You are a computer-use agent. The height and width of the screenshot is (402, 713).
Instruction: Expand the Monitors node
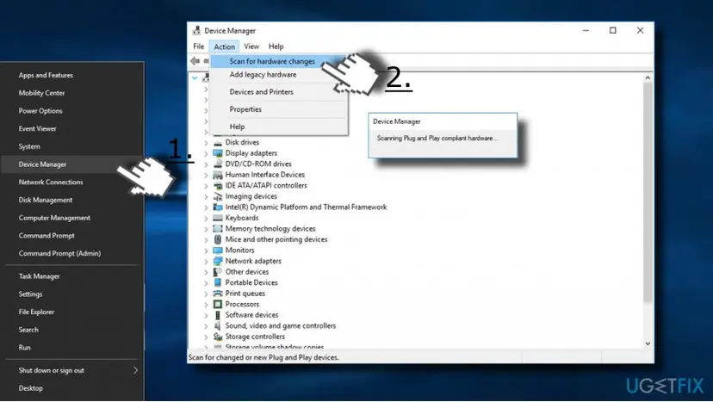pyautogui.click(x=206, y=250)
